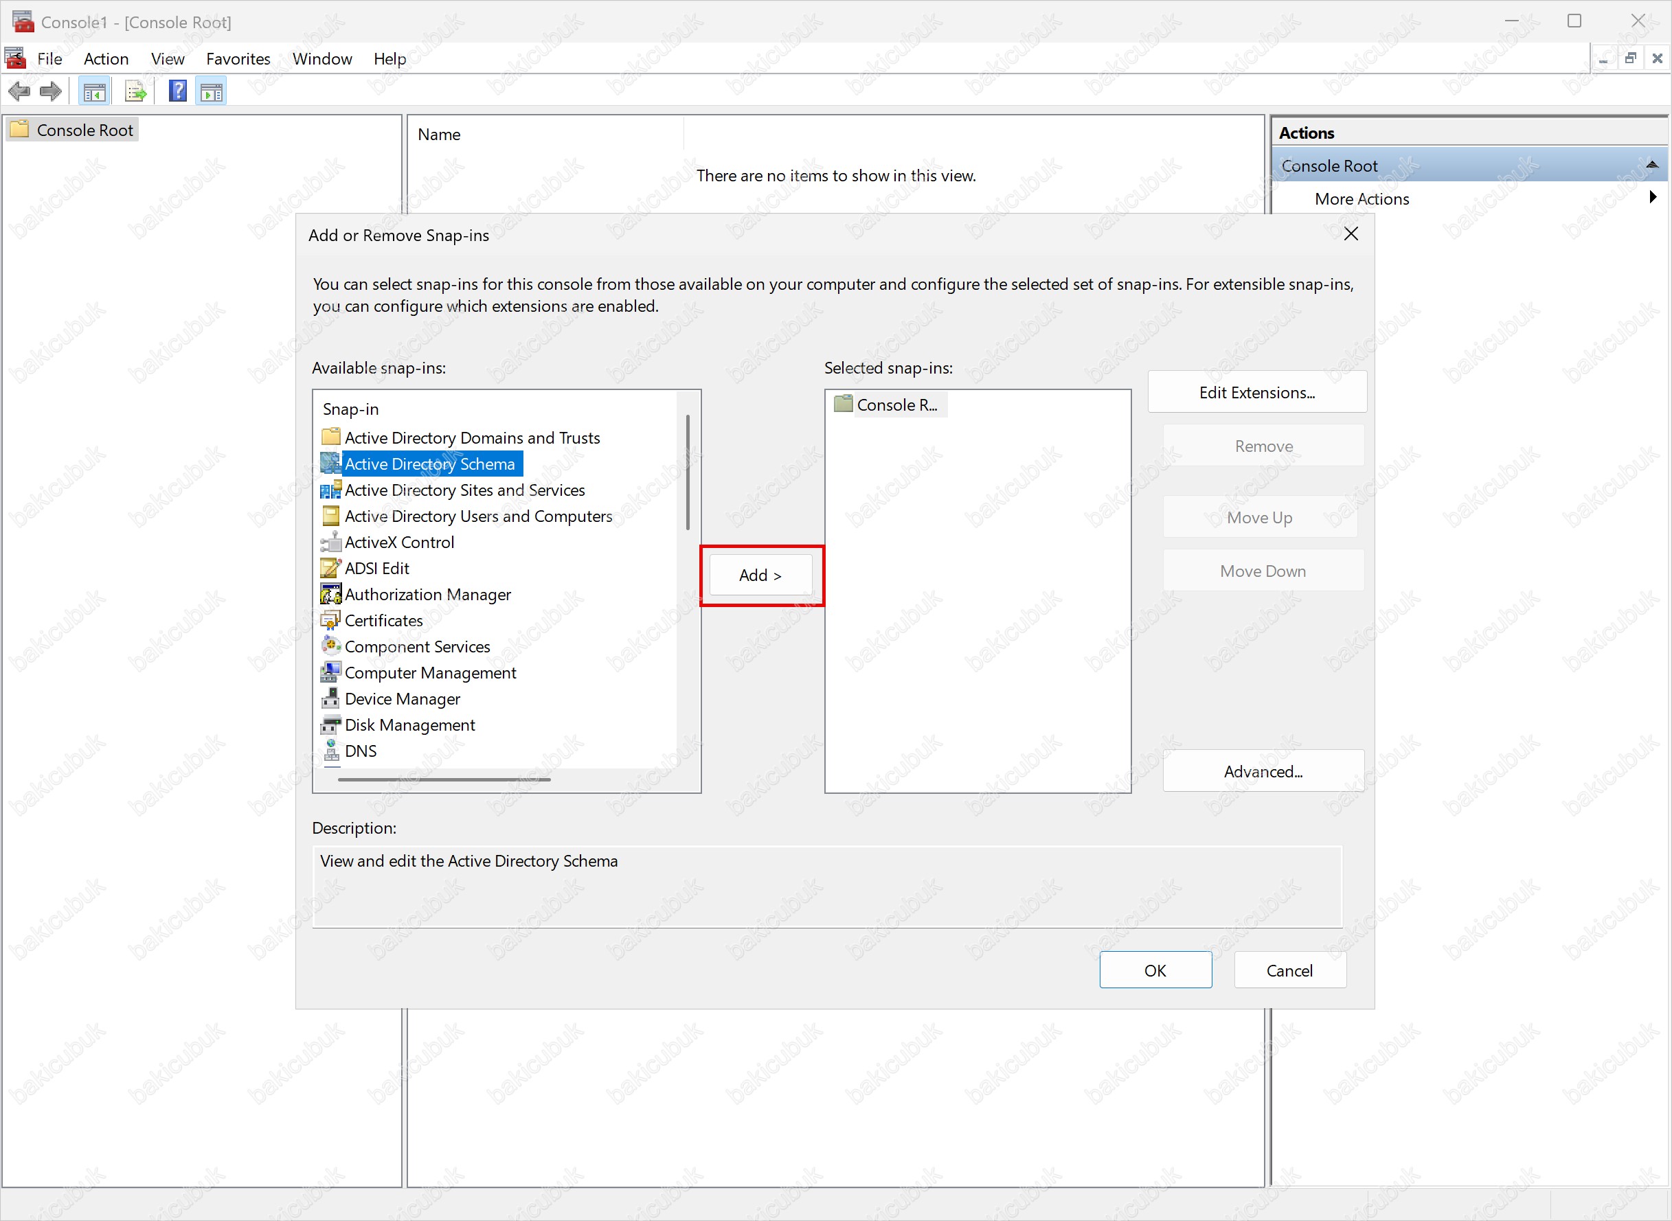Click the Forward arrow toolbar icon
This screenshot has width=1672, height=1221.
(50, 91)
